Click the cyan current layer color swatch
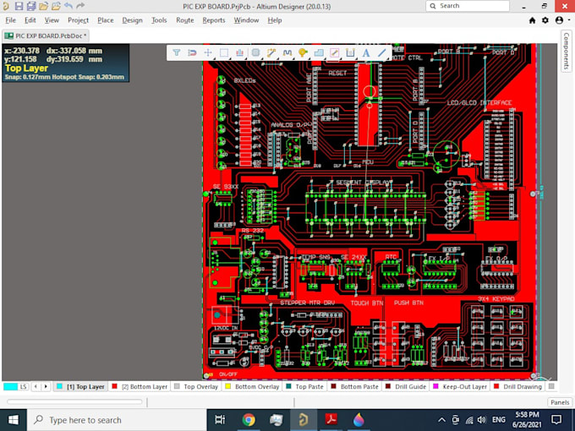 (x=10, y=387)
